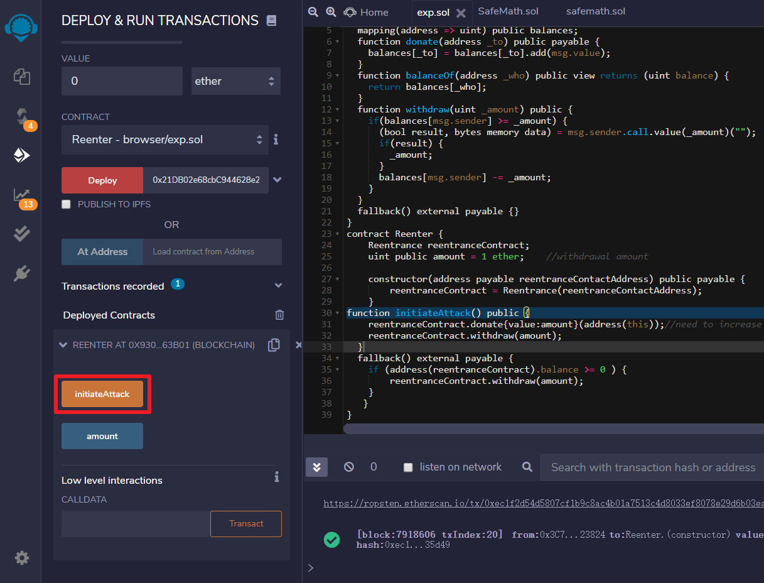Focus the Load contract from Address field

coord(212,251)
